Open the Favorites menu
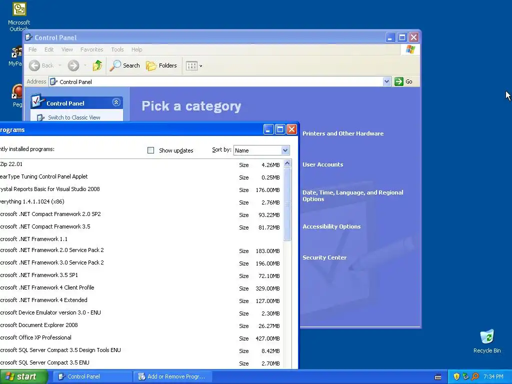Viewport: 512px width, 384px height. (x=92, y=49)
